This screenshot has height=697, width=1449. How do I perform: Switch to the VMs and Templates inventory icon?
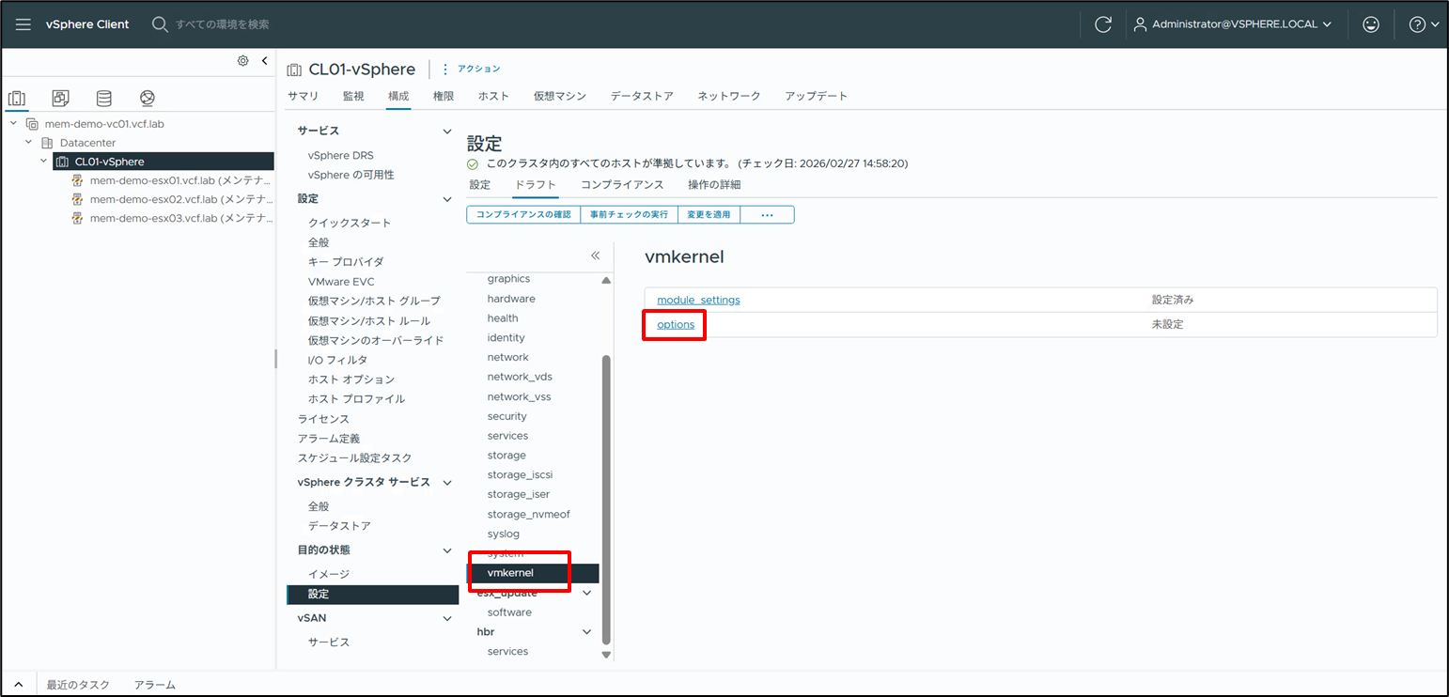coord(59,97)
